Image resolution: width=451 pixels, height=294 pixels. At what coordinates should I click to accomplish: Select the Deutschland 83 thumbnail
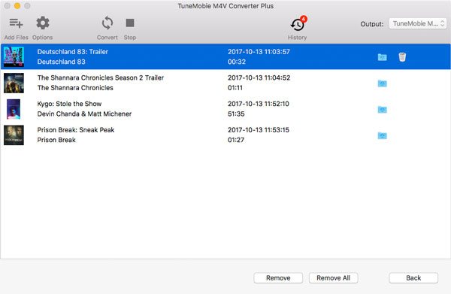click(x=14, y=56)
